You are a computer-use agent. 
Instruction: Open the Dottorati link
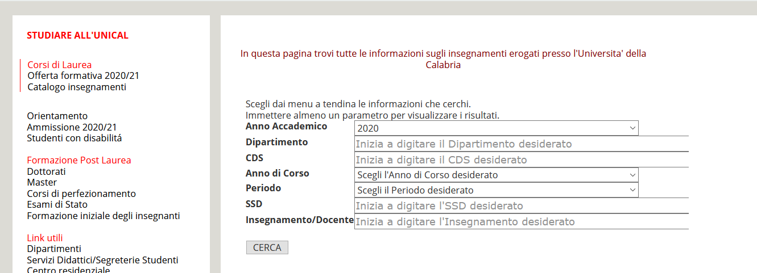[x=47, y=171]
